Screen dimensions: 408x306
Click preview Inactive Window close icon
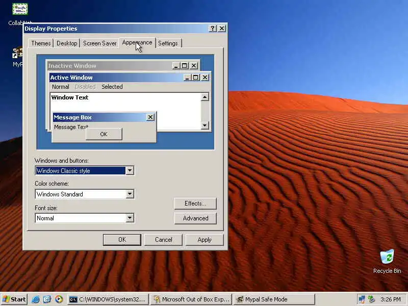(194, 66)
